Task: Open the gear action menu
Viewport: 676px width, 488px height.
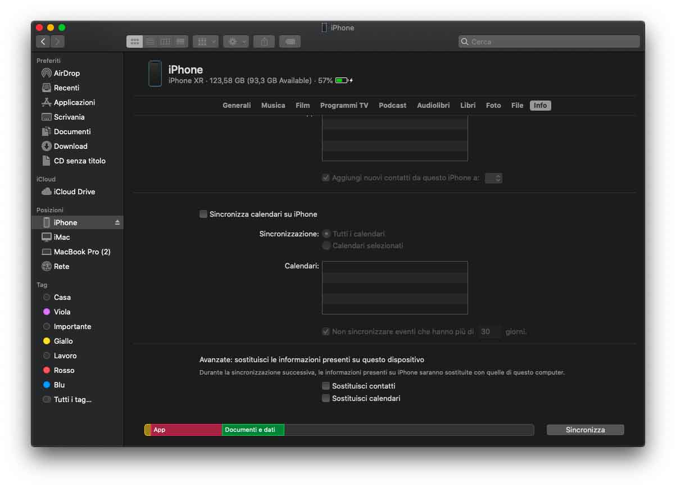Action: 235,42
